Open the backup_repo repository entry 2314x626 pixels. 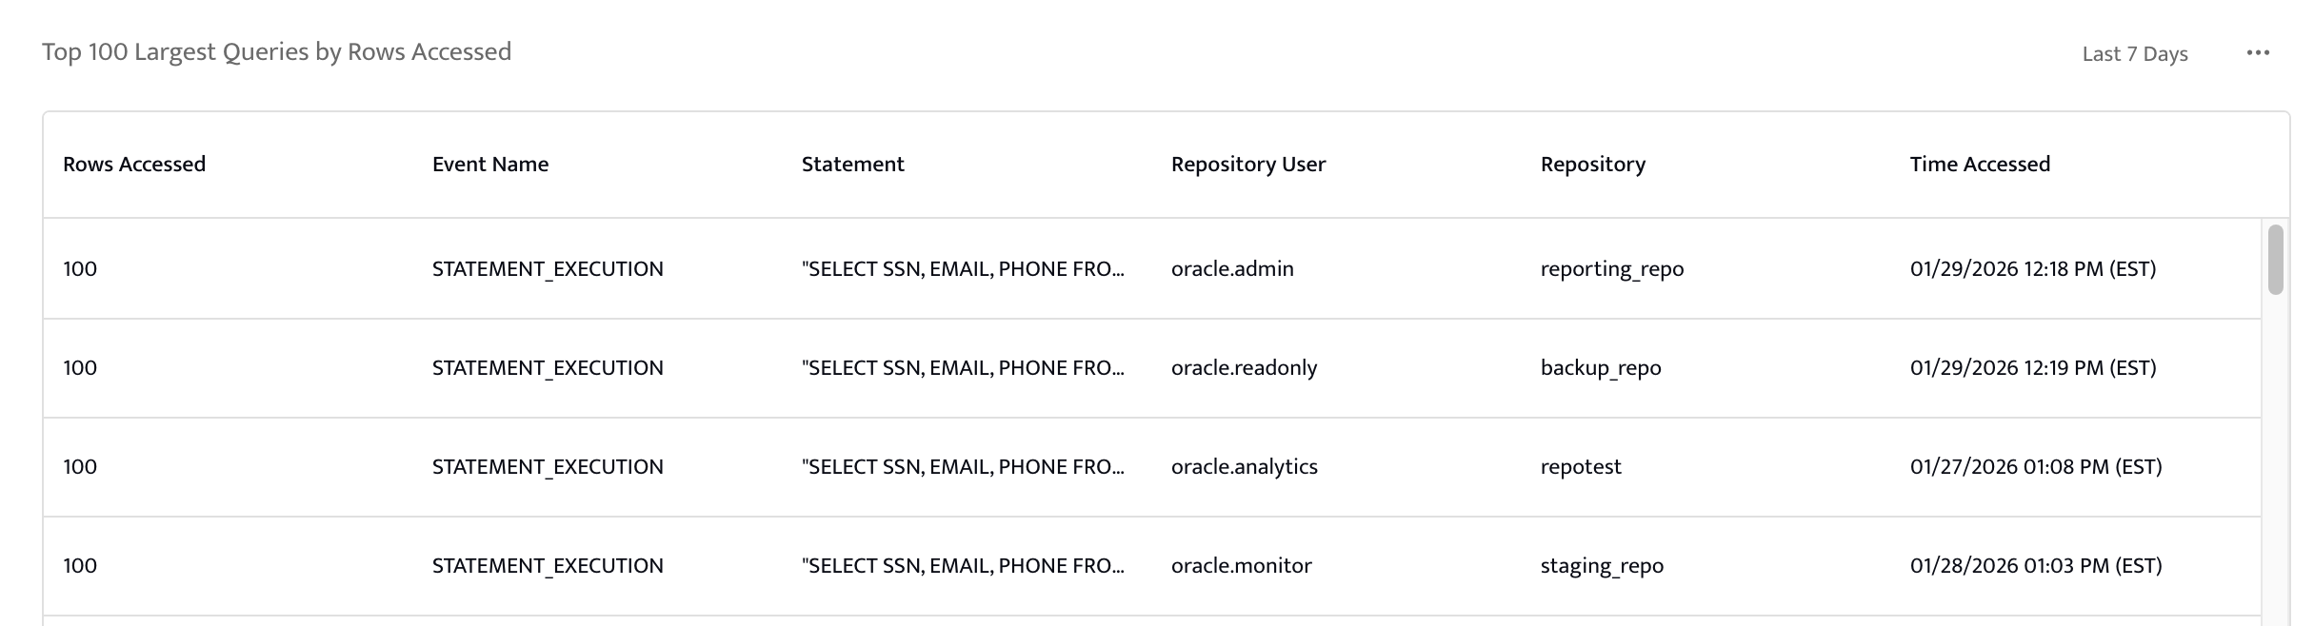click(1600, 368)
